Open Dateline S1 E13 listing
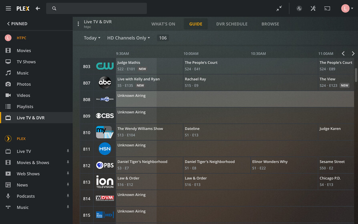The height and width of the screenshot is (224, 358). [x=250, y=132]
